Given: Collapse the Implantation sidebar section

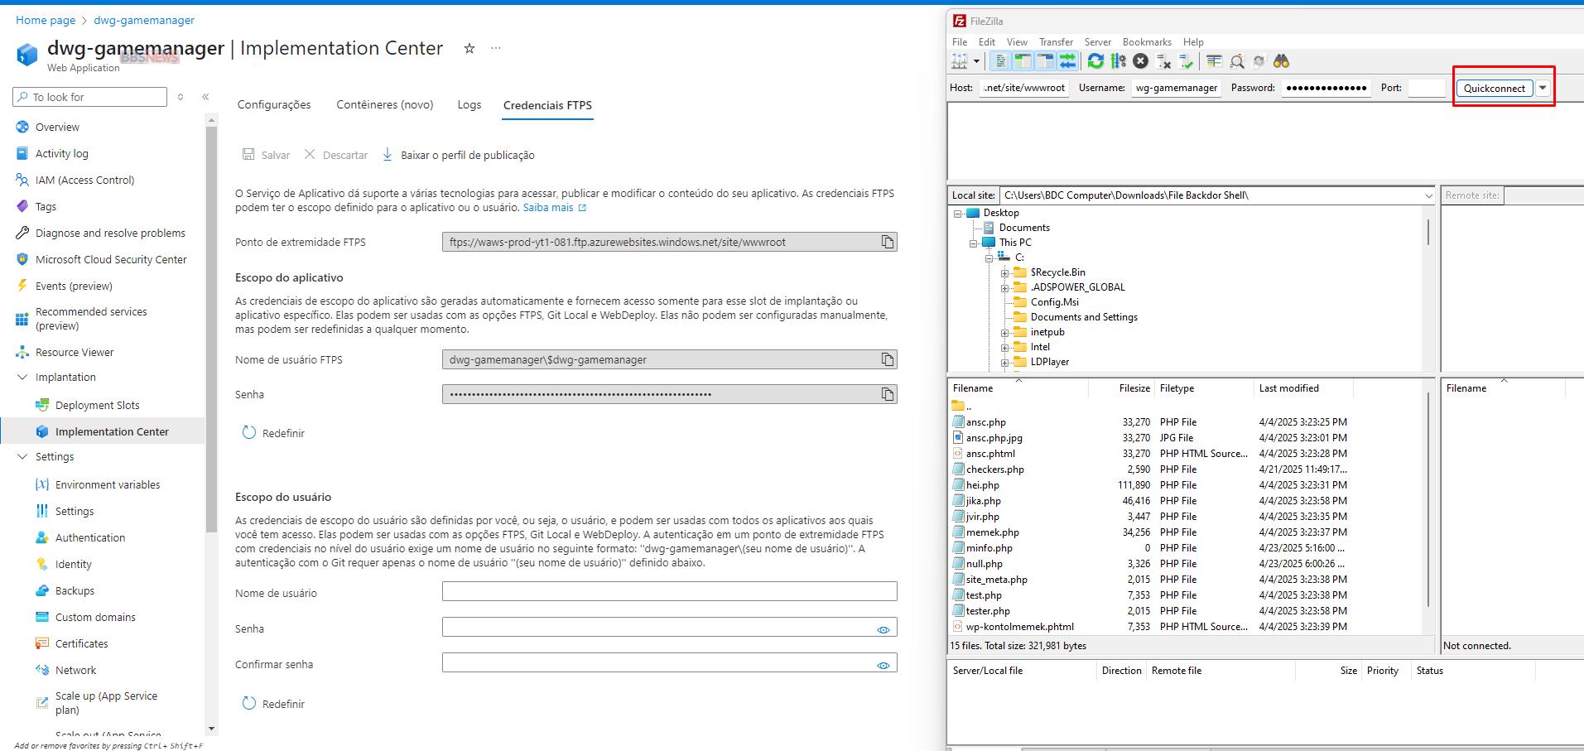Looking at the screenshot, I should click(22, 378).
